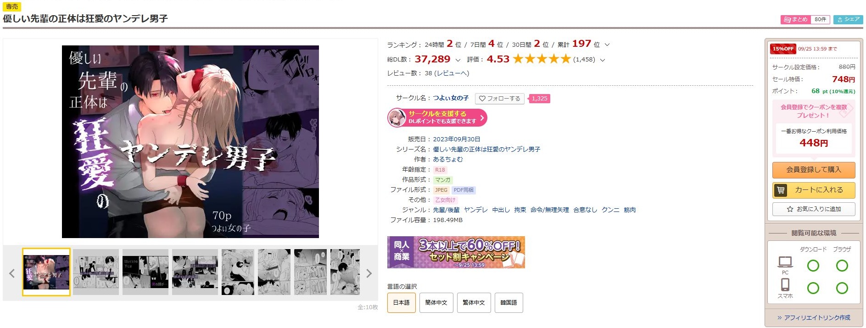The width and height of the screenshot is (866, 328).
Task: Open circle name つよい女の子 link
Action: [x=451, y=98]
